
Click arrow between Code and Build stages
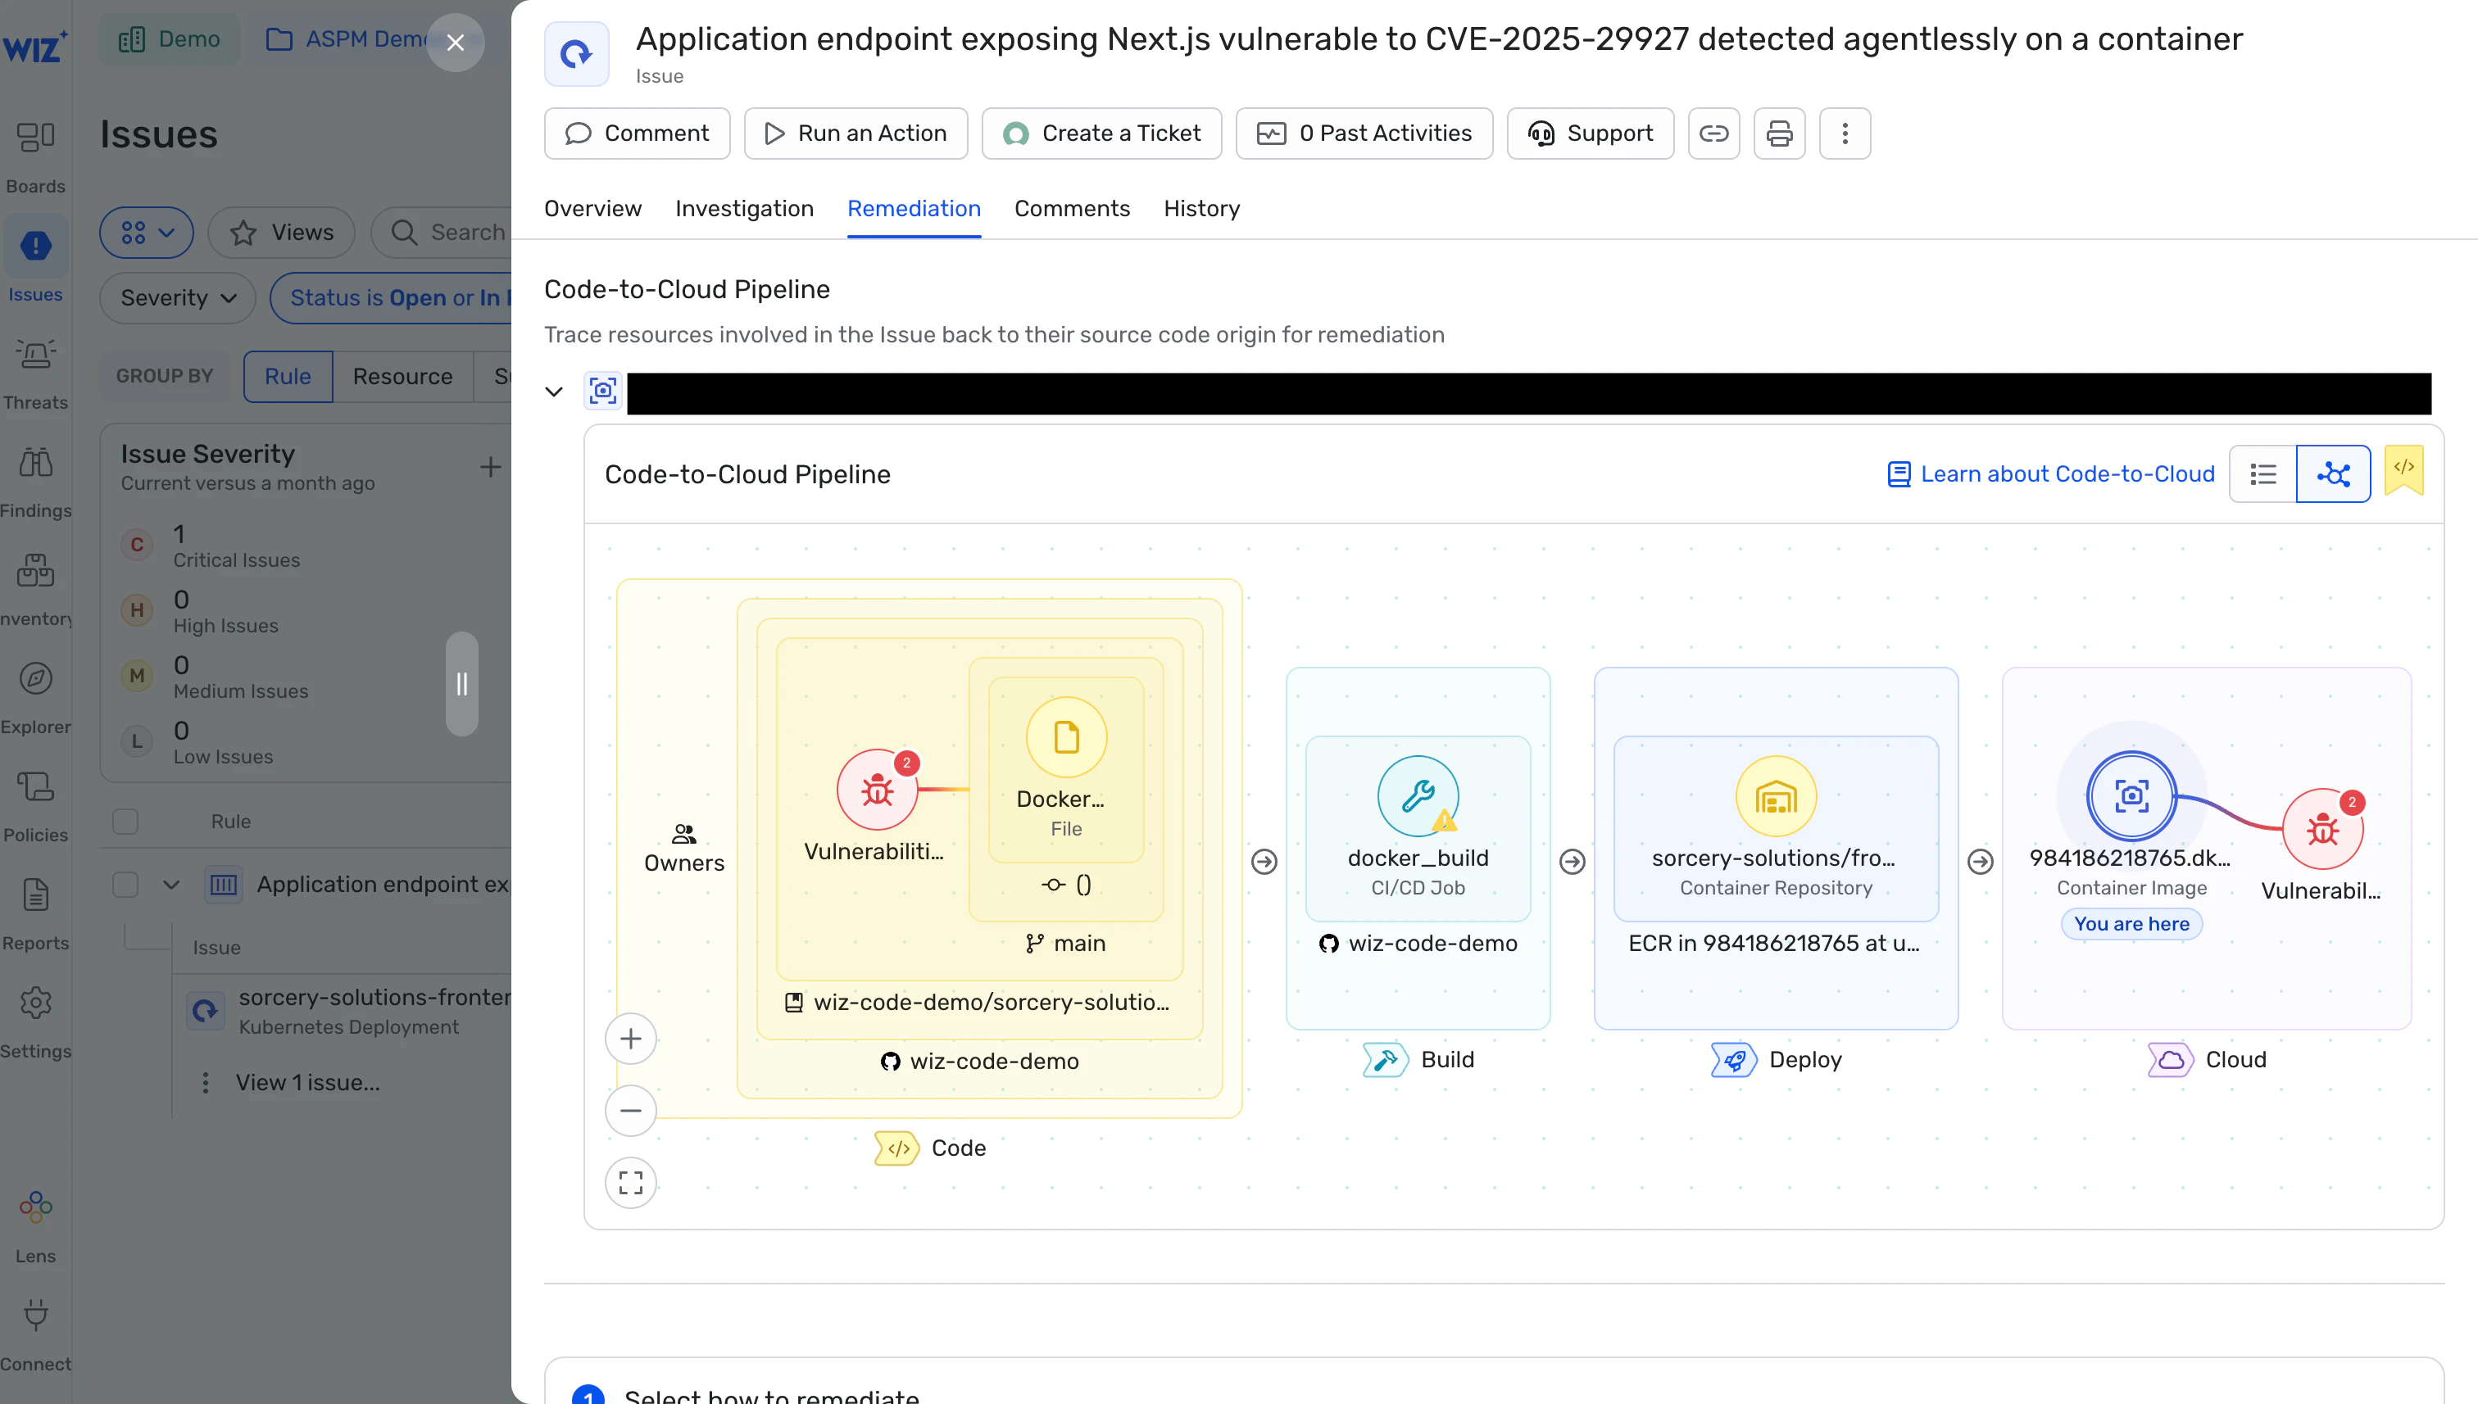tap(1264, 861)
